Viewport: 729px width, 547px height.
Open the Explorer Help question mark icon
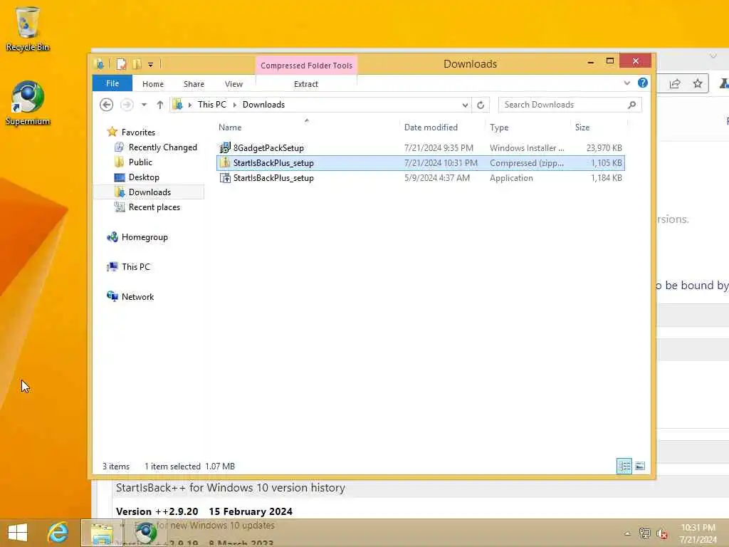(x=643, y=83)
